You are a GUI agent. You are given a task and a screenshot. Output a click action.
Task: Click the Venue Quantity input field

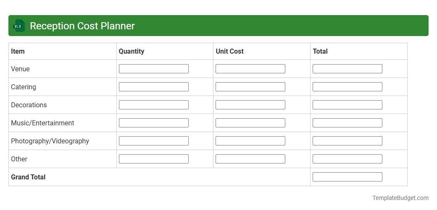[x=153, y=69]
